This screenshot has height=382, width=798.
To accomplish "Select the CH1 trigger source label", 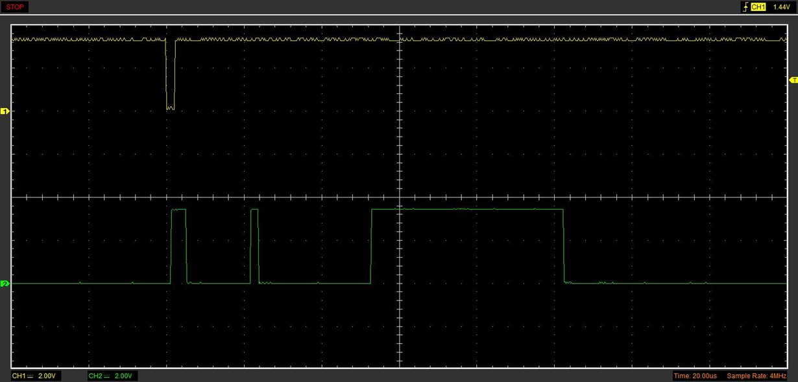I will pos(758,7).
